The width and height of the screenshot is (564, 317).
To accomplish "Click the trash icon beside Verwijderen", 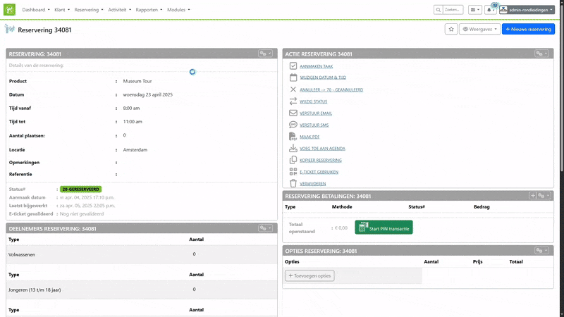I will click(x=293, y=183).
